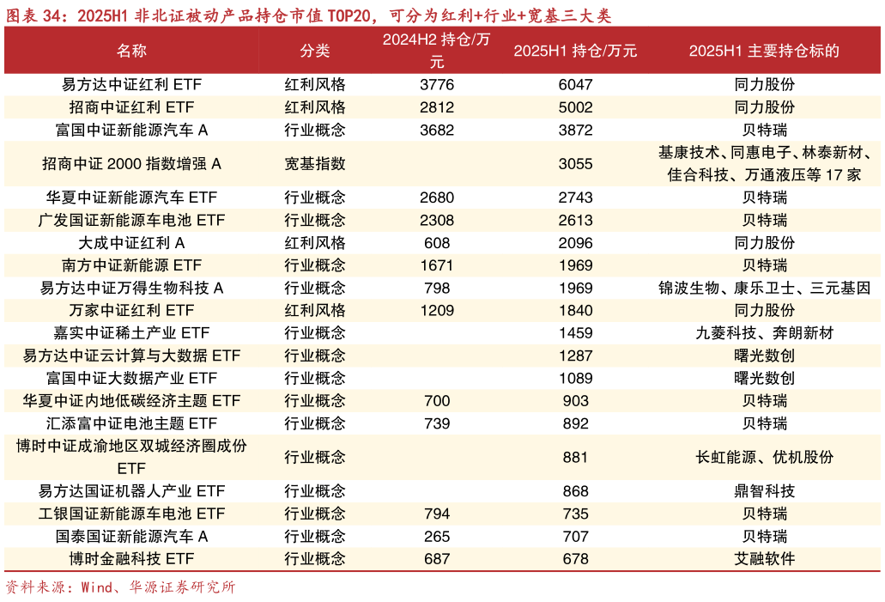
Task: Select the 名称 column header
Action: [x=133, y=51]
